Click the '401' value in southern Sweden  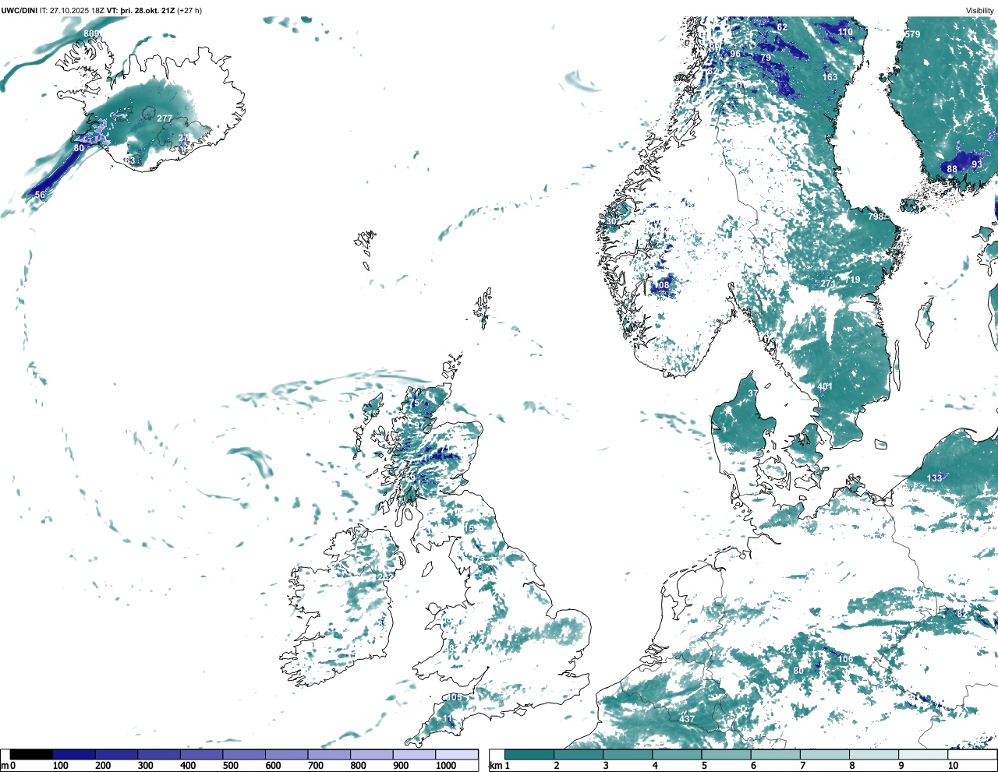pos(825,386)
